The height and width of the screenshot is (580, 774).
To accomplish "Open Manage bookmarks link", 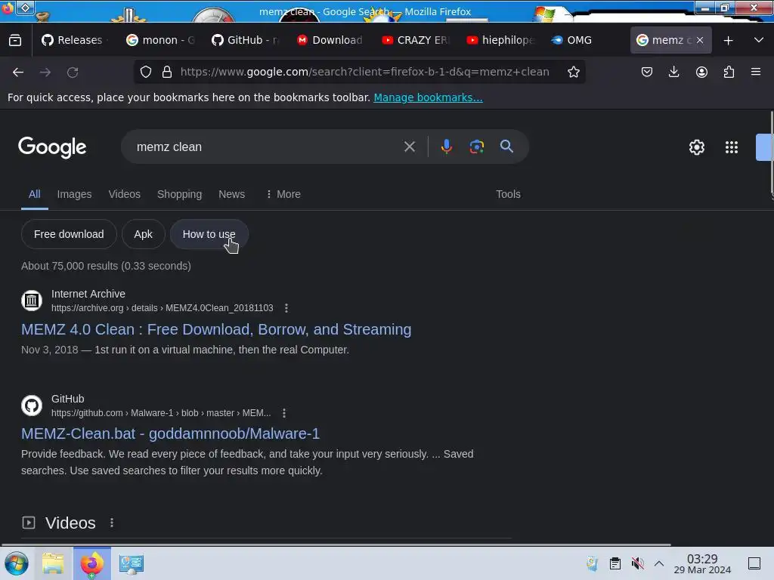I will (428, 97).
